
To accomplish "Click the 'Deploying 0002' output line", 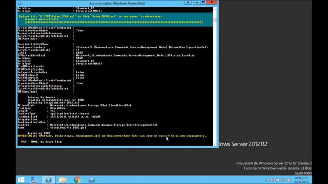I will point(39,133).
